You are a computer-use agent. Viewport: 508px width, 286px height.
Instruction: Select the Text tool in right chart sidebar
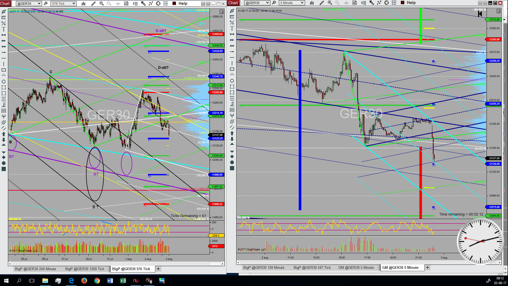[232, 28]
